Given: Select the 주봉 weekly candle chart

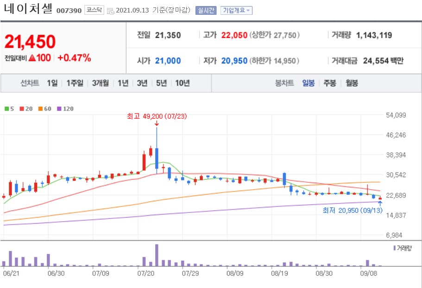Looking at the screenshot, I should pyautogui.click(x=330, y=83).
